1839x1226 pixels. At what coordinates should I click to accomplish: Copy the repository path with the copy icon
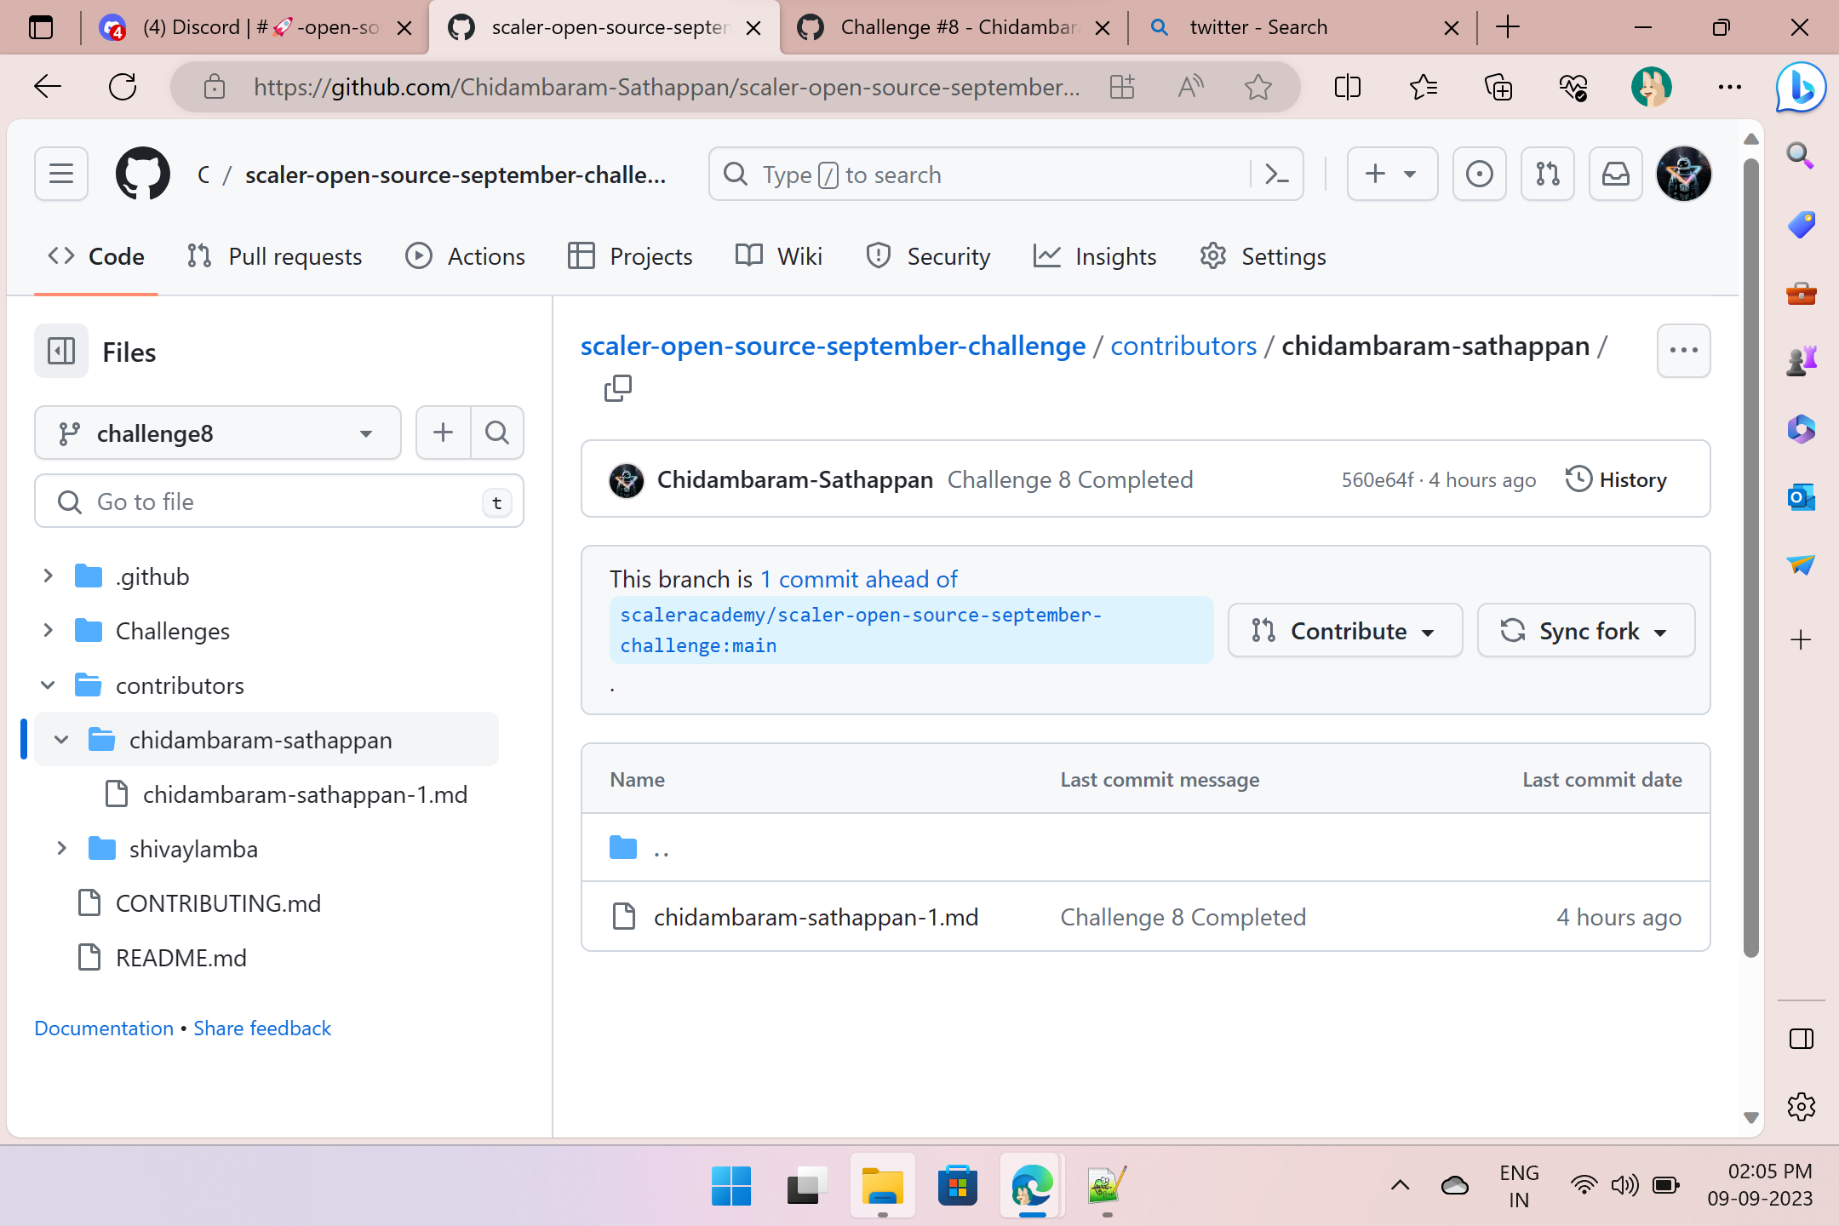617,388
